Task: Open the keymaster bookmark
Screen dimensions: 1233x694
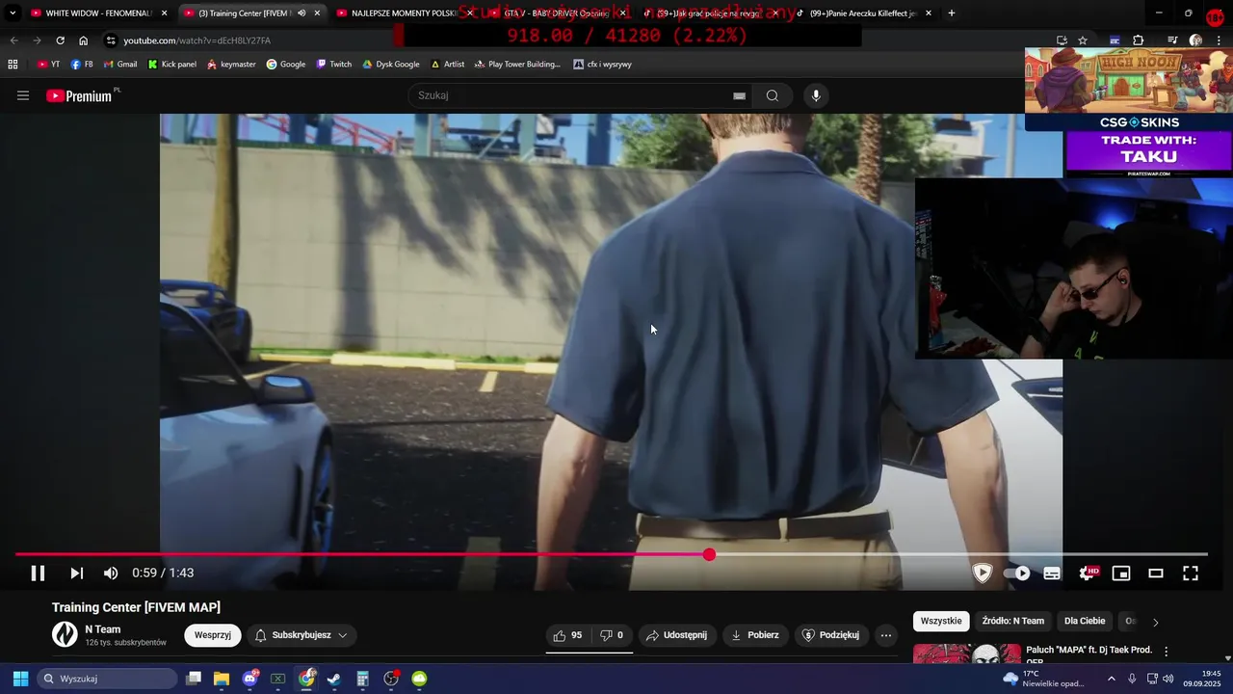Action: coord(231,65)
